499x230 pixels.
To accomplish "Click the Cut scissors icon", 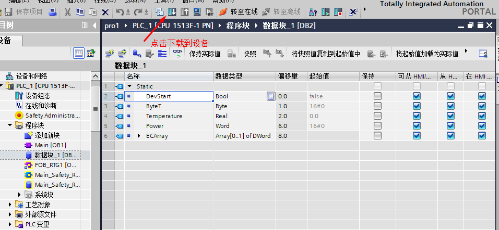I will [67, 11].
